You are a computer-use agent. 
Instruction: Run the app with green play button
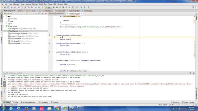tap(54, 7)
